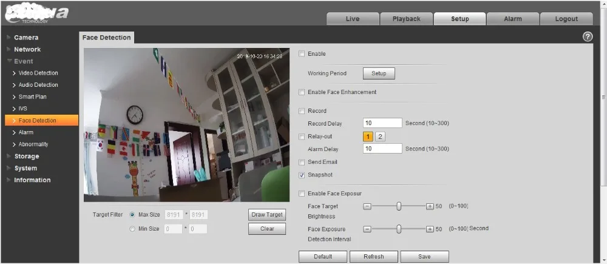Image resolution: width=607 pixels, height=264 pixels.
Task: Switch to the Playback tab
Action: pos(406,19)
